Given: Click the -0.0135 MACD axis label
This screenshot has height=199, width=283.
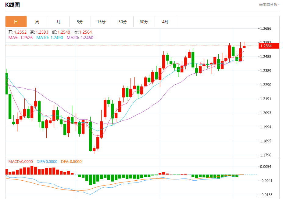Looking at the screenshot, I should (x=266, y=195).
